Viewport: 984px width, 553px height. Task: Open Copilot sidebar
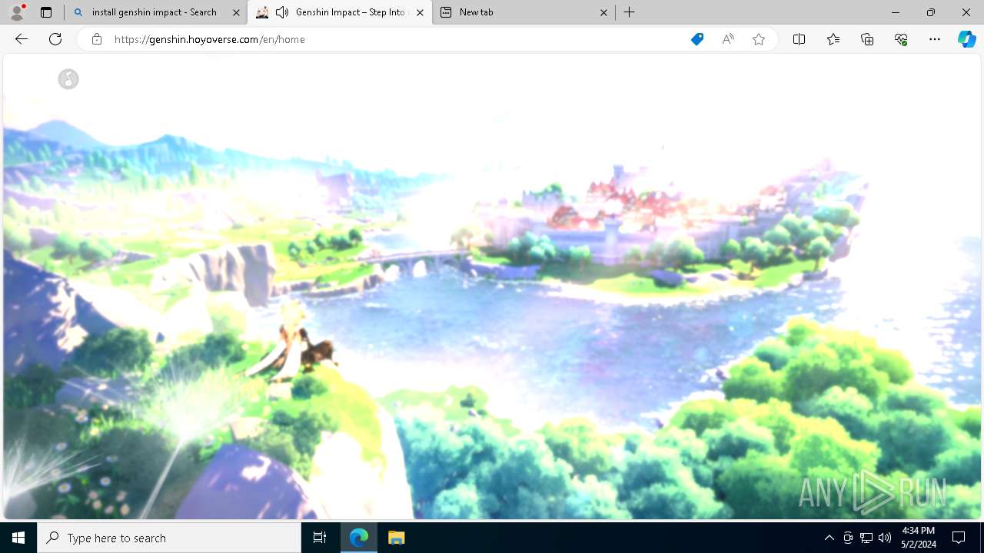pyautogui.click(x=966, y=39)
